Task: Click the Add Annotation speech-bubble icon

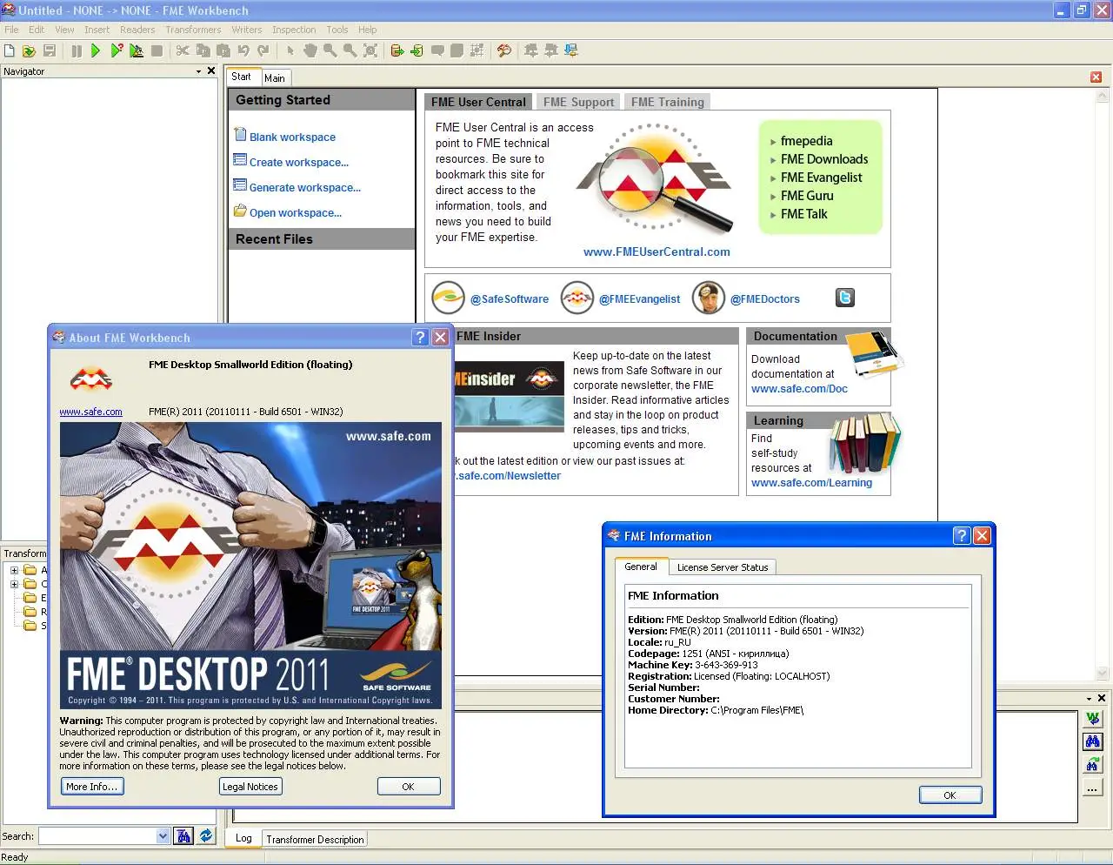Action: tap(437, 50)
